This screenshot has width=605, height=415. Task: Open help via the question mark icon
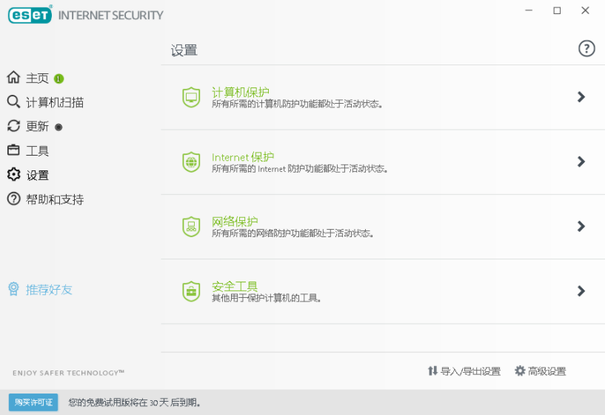[586, 49]
